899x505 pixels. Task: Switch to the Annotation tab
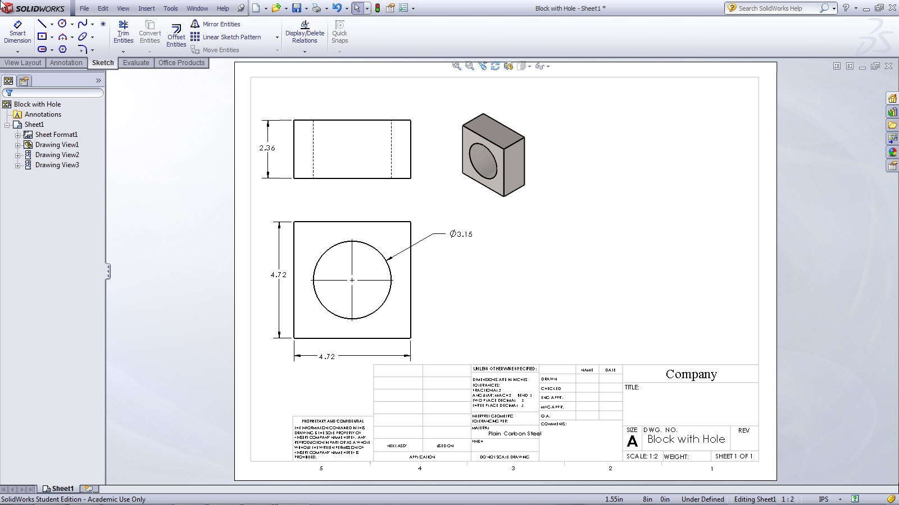click(x=66, y=62)
